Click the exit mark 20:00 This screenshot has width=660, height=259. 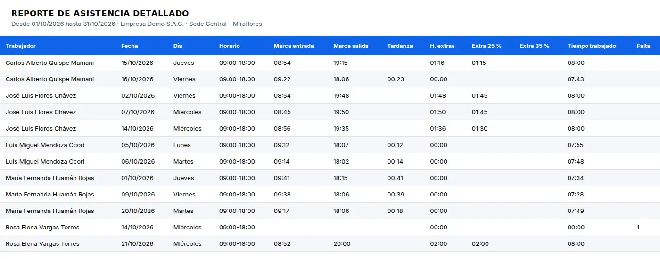click(x=342, y=244)
